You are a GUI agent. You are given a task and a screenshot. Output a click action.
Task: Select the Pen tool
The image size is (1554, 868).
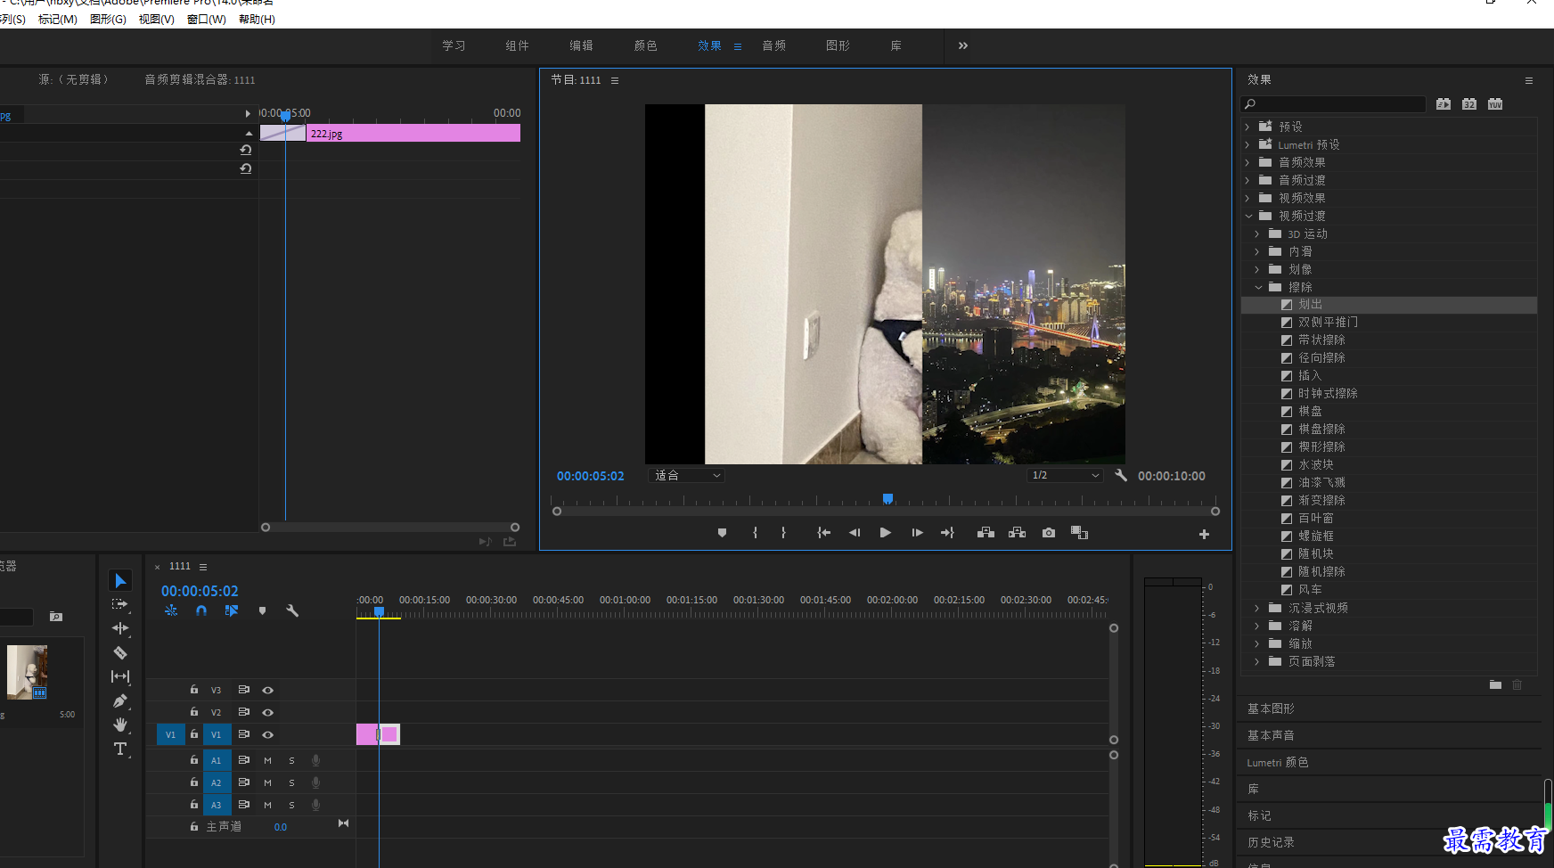pyautogui.click(x=120, y=700)
